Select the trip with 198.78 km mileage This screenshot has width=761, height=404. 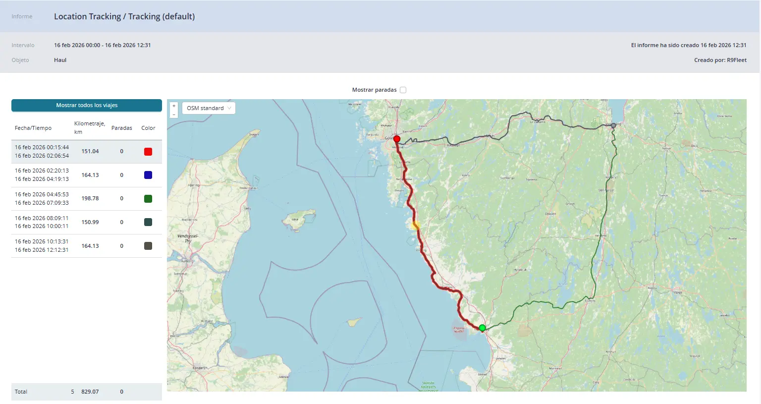(90, 198)
